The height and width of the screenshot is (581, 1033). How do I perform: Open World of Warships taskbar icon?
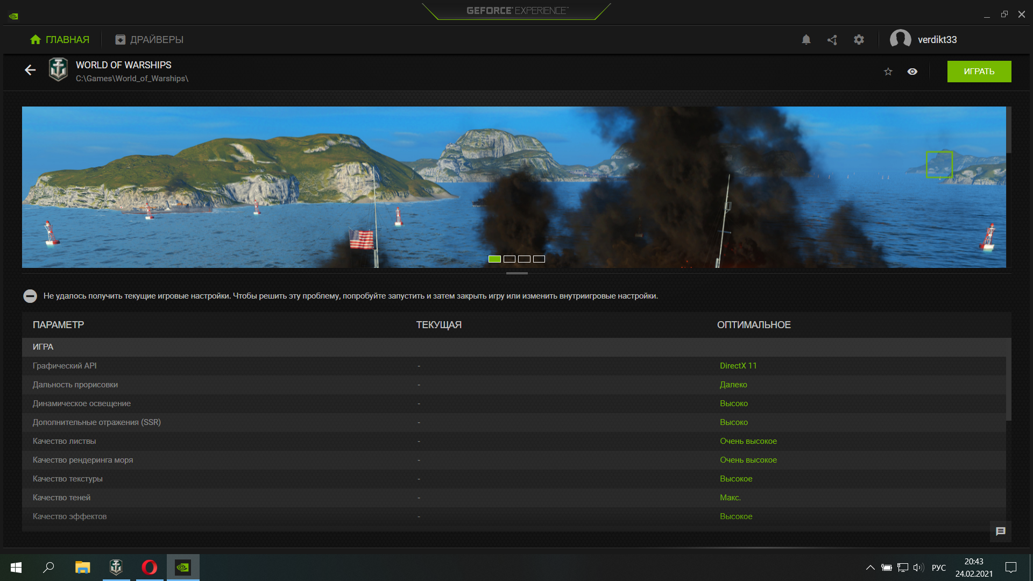(x=116, y=568)
